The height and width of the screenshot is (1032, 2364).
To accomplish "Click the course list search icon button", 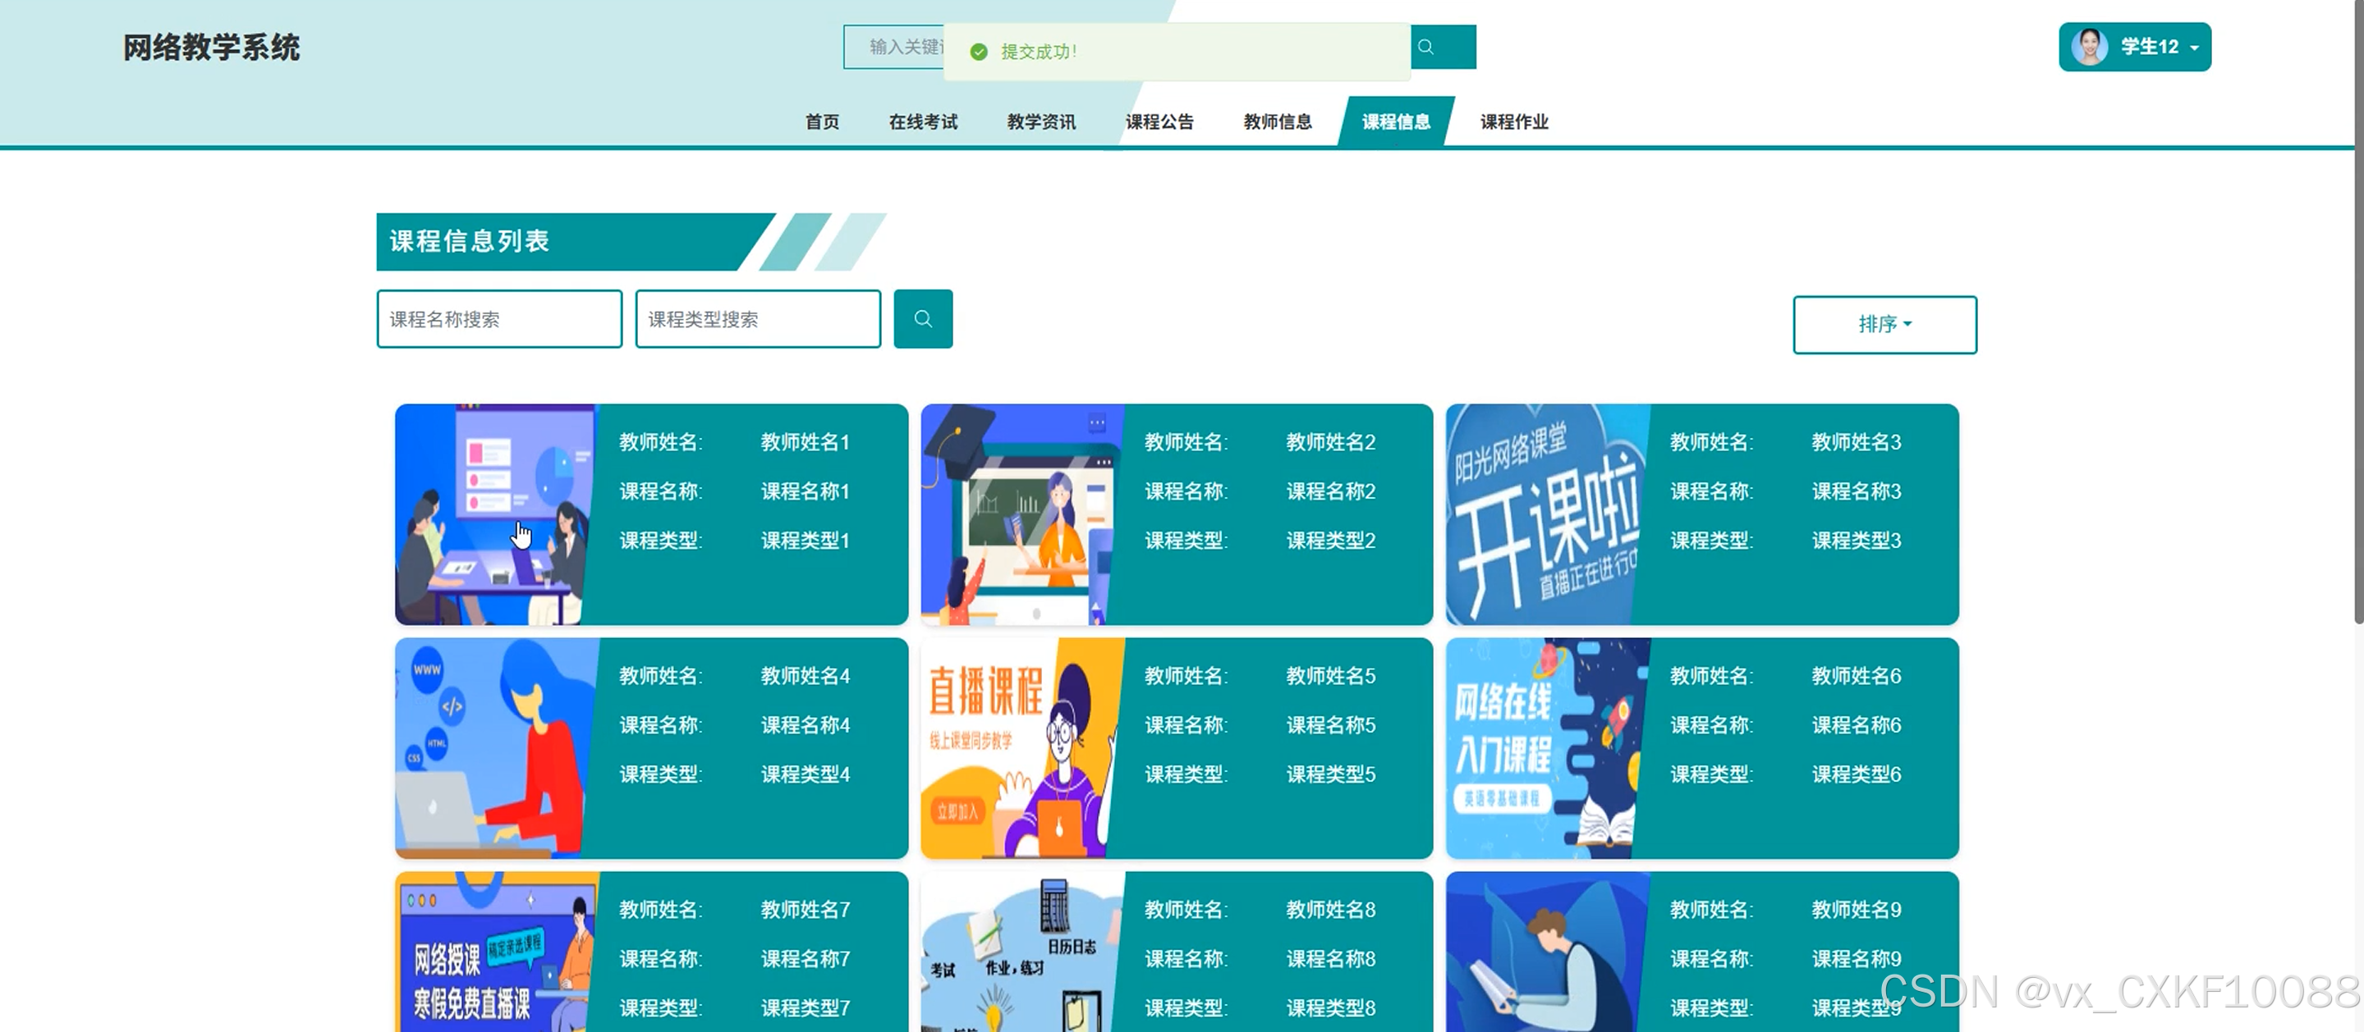I will click(x=922, y=319).
